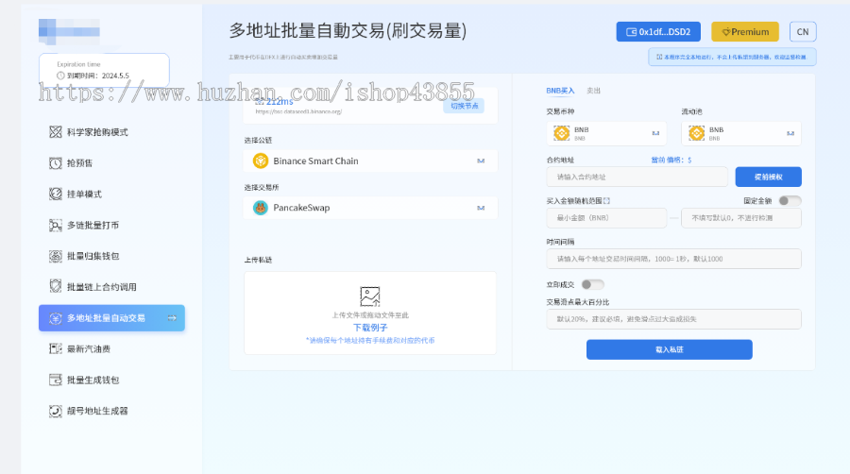Click the Binance Smart Chain logo icon
Viewport: 850px width, 474px height.
coord(261,161)
